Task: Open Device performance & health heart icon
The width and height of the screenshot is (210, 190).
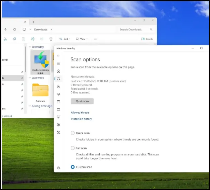Action: coord(58,117)
